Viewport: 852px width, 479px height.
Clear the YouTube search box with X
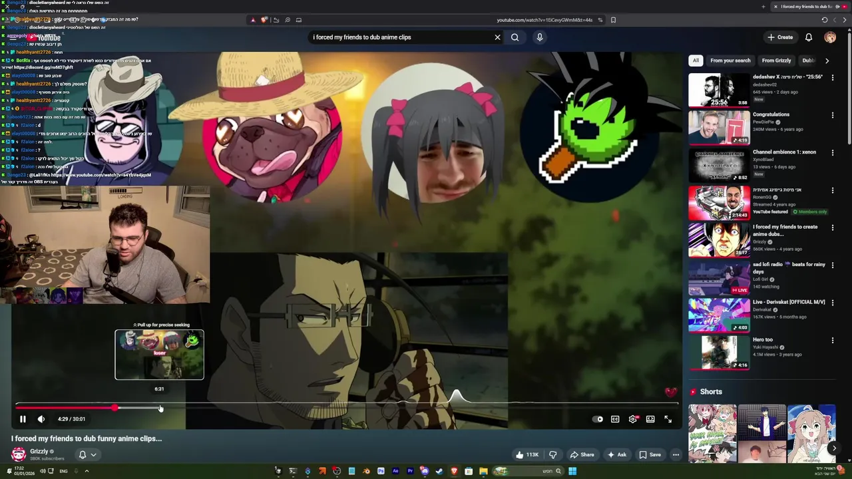[497, 37]
